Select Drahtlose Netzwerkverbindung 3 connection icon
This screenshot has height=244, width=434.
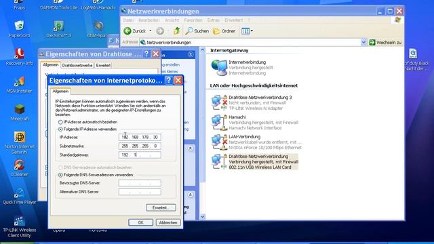coord(220,102)
